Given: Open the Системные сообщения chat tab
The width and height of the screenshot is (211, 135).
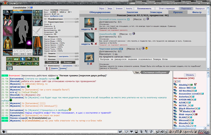Looking at the screenshot, I should point(155,72).
